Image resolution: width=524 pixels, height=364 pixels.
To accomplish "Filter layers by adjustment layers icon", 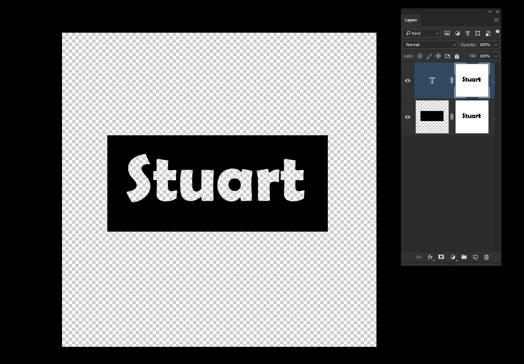I will point(457,34).
